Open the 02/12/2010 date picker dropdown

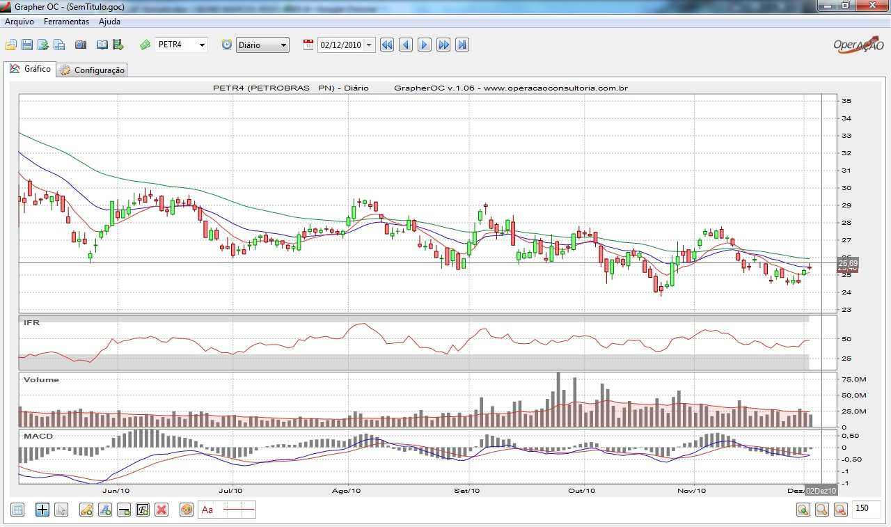click(369, 45)
